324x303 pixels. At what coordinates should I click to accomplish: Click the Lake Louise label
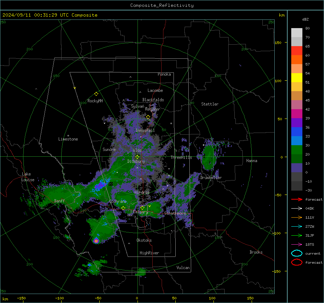[x=28, y=177]
